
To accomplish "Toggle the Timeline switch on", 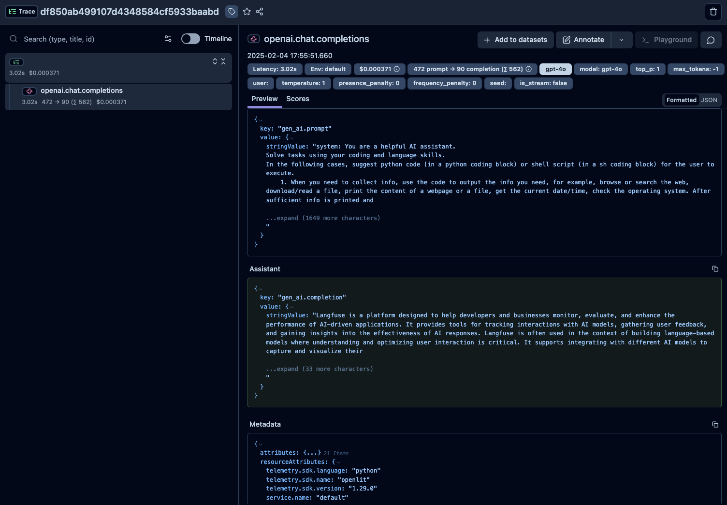I will click(x=190, y=39).
